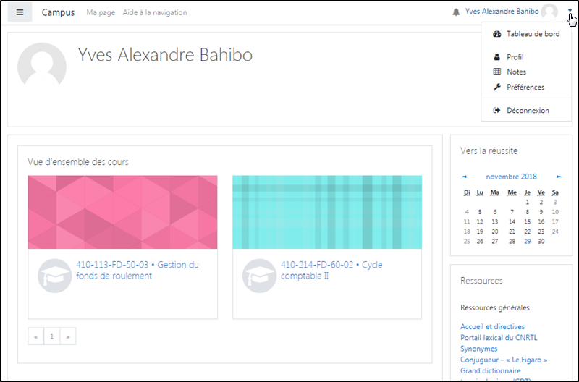Click the graduation cap icon for Gestion course
The width and height of the screenshot is (579, 382).
[x=54, y=276]
